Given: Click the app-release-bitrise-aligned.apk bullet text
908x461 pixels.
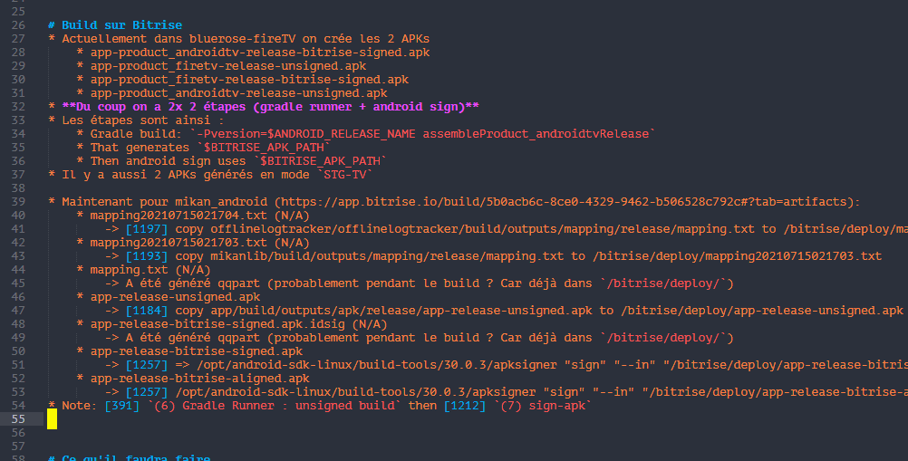Looking at the screenshot, I should (199, 378).
